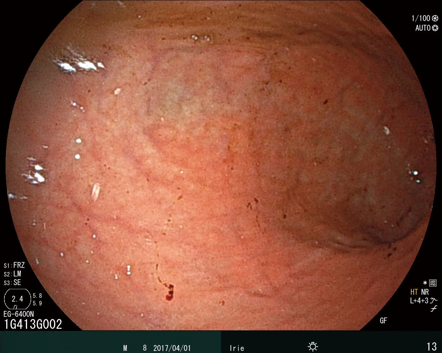This screenshot has width=442, height=353.
Task: Select the S2: LM switch assignment
Action: click(x=12, y=274)
